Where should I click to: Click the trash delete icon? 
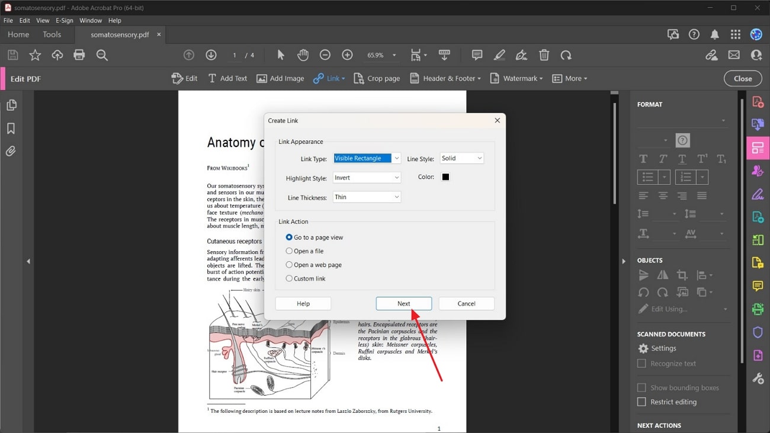tap(544, 55)
